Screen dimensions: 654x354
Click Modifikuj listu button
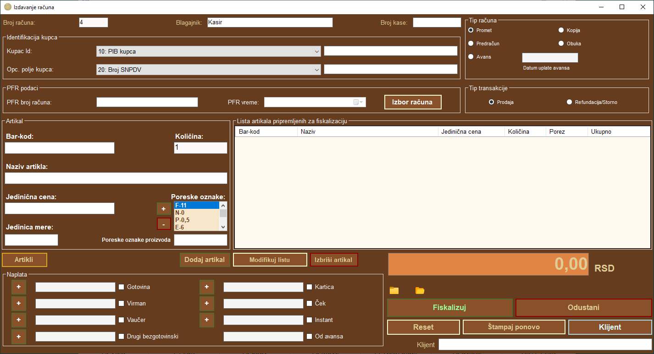(x=270, y=260)
